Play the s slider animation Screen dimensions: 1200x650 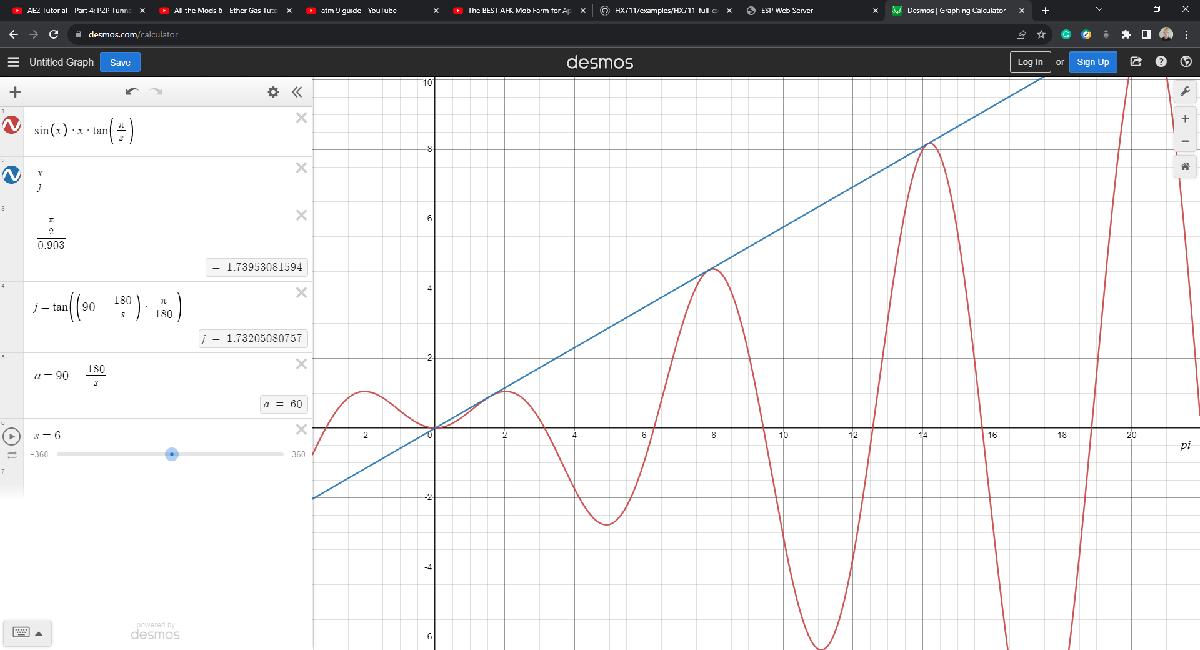tap(12, 436)
